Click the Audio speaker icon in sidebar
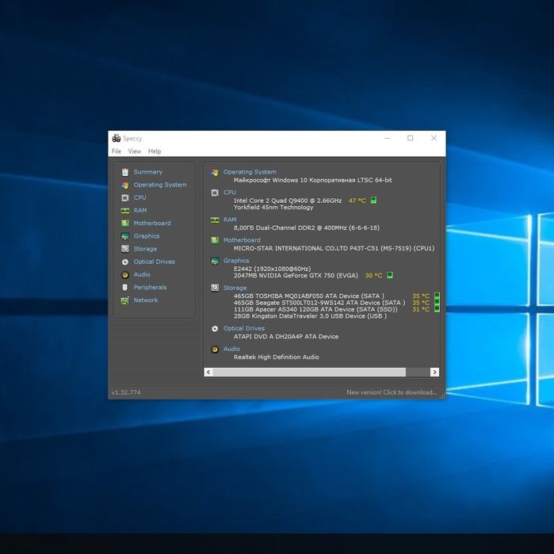The width and height of the screenshot is (554, 554). (125, 274)
